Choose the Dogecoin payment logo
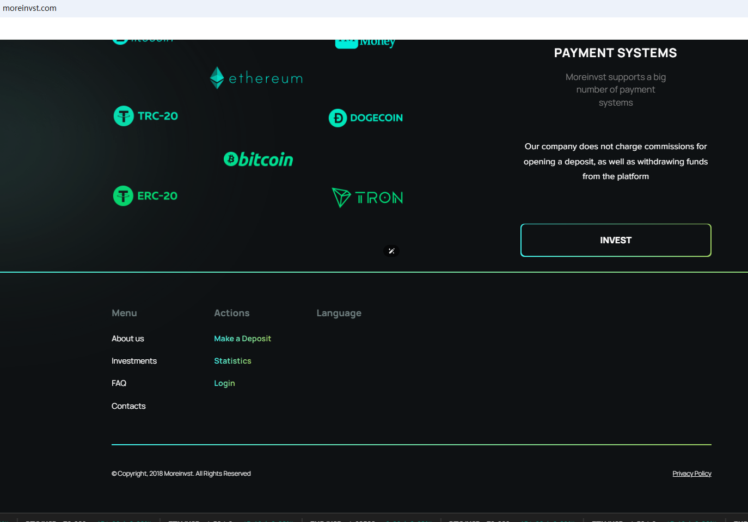The width and height of the screenshot is (748, 522). point(366,118)
